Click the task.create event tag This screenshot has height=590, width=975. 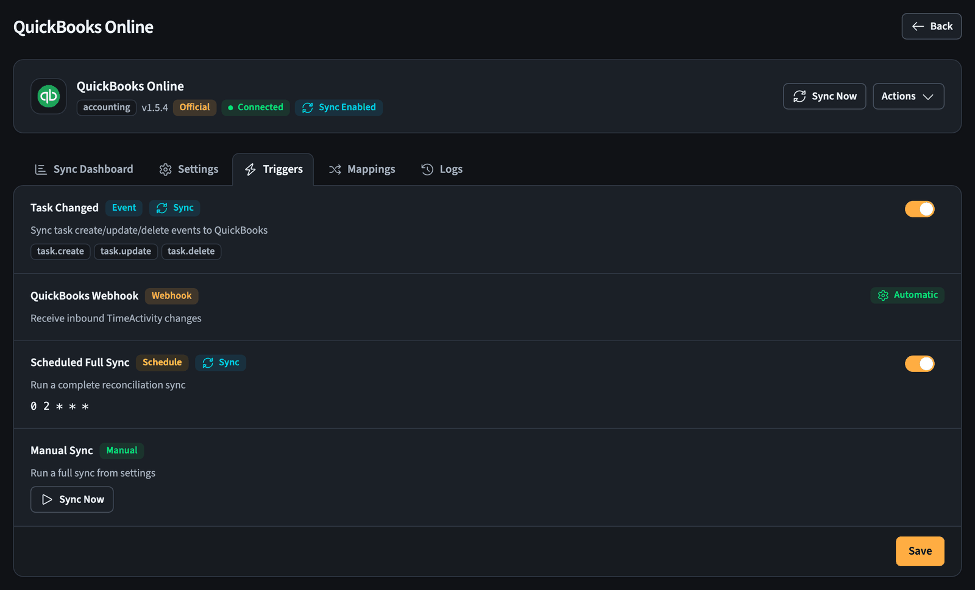[60, 251]
